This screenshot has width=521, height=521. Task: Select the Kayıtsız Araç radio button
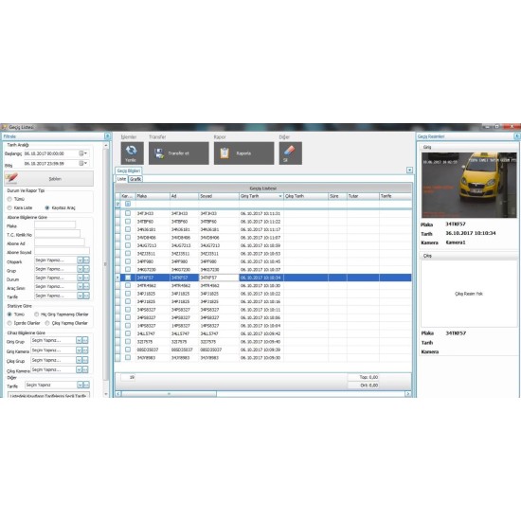pyautogui.click(x=47, y=207)
